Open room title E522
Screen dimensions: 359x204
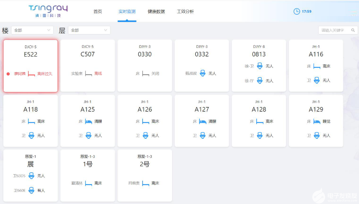30,55
